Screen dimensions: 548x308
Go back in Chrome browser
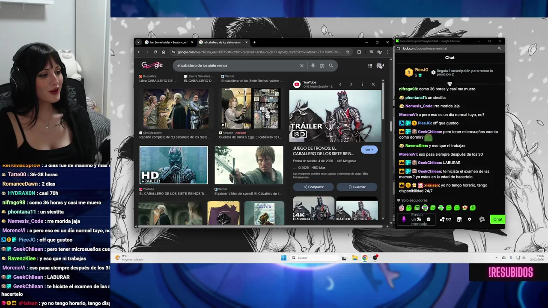[139, 52]
